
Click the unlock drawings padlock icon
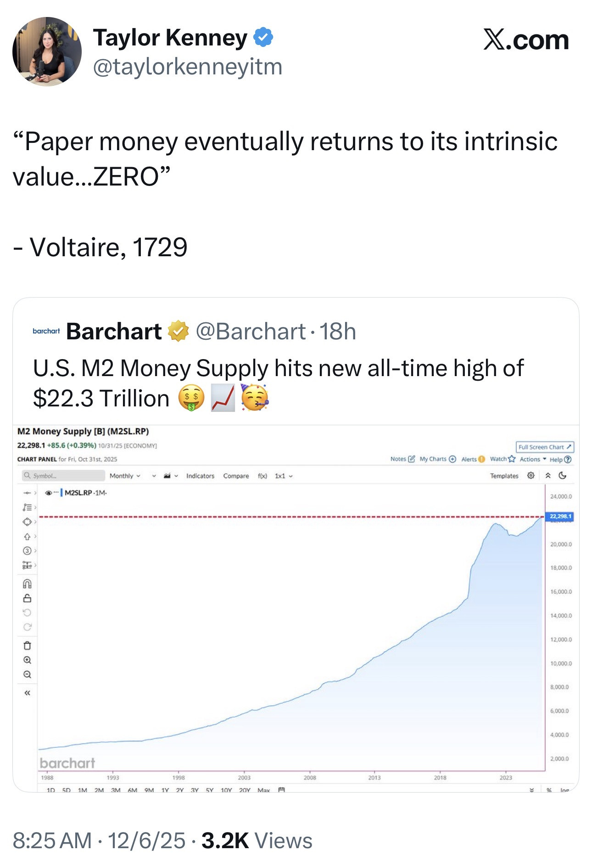coord(27,598)
